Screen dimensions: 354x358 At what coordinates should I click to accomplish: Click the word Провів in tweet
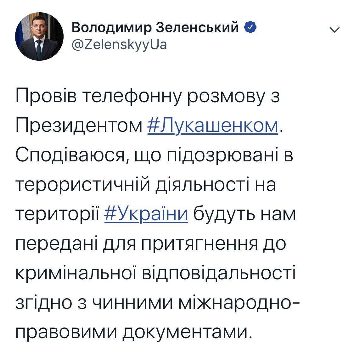pyautogui.click(x=46, y=96)
